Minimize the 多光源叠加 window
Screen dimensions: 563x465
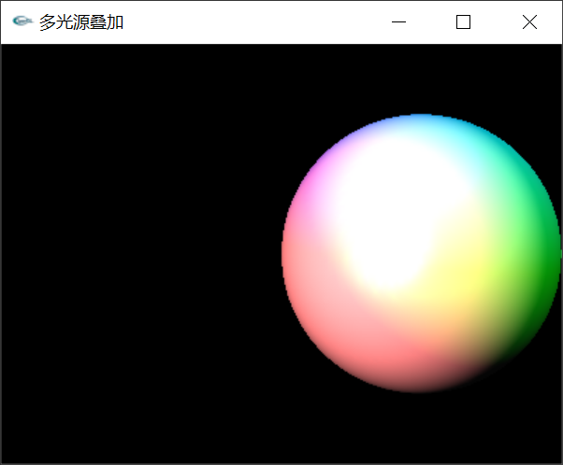[x=398, y=22]
